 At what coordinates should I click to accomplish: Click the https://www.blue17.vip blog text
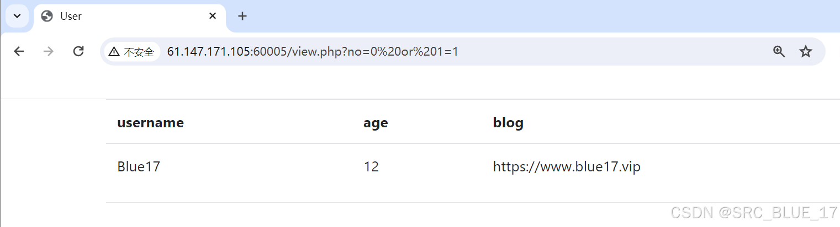(567, 166)
